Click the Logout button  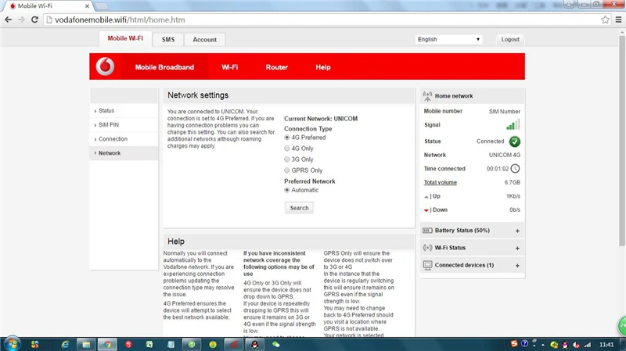[x=510, y=39]
